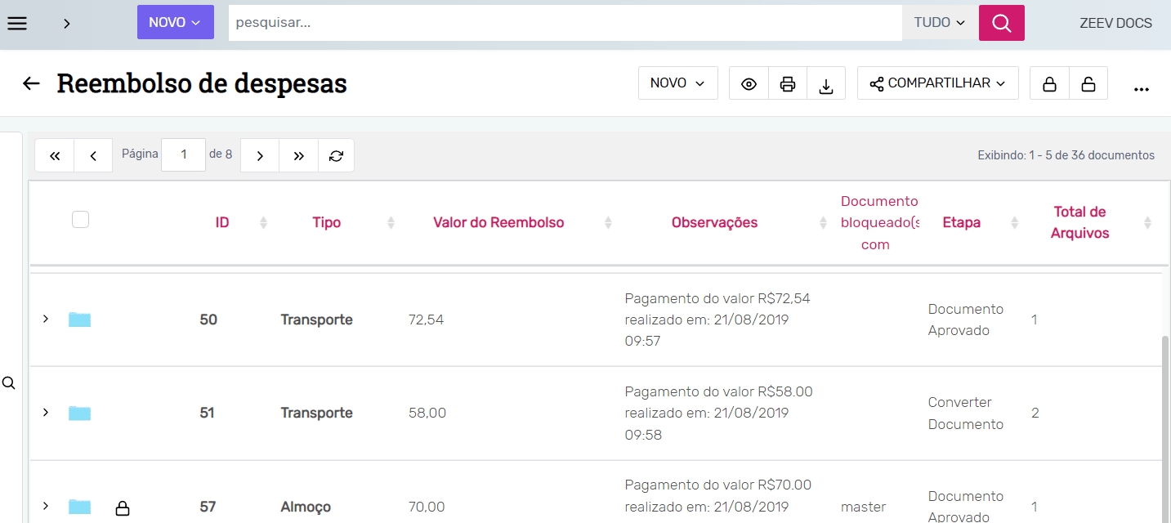Click the magenta search button
Image resolution: width=1171 pixels, height=523 pixels.
coord(1001,23)
